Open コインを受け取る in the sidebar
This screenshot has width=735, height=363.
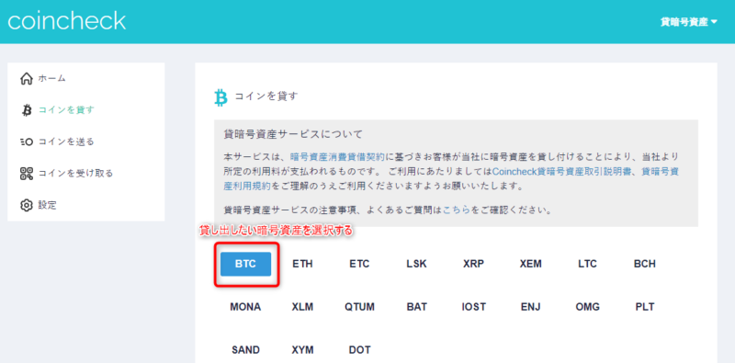[75, 174]
